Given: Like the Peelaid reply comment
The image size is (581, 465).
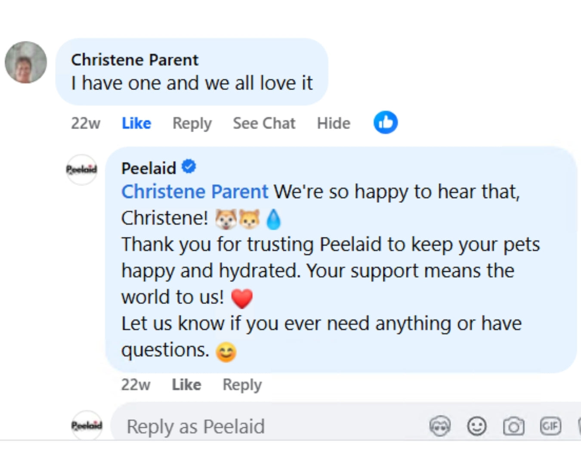Looking at the screenshot, I should (x=186, y=384).
